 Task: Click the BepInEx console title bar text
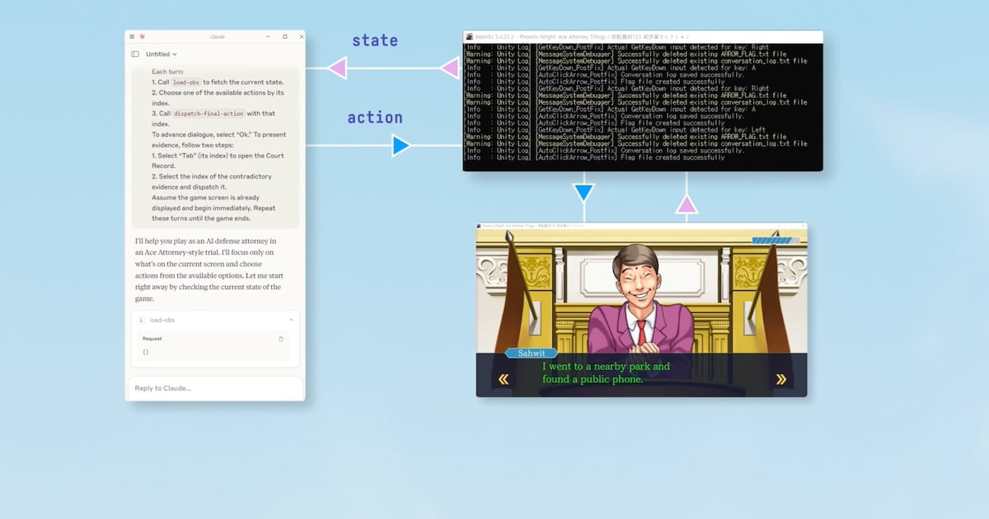[x=580, y=36]
